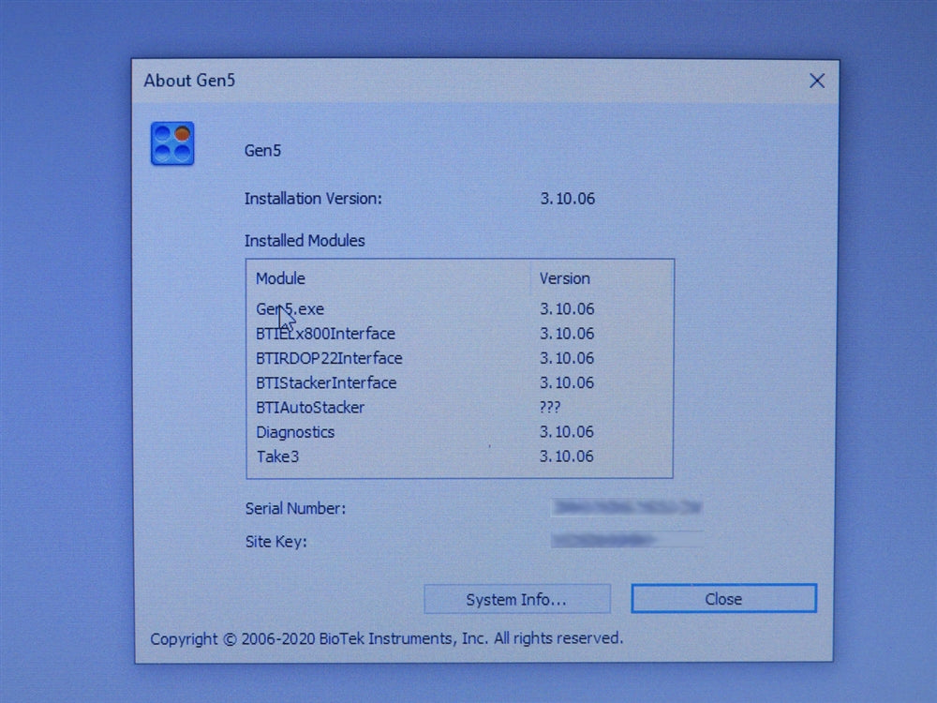This screenshot has height=703, width=937.
Task: Select the Take3 module row
Action: 459,456
